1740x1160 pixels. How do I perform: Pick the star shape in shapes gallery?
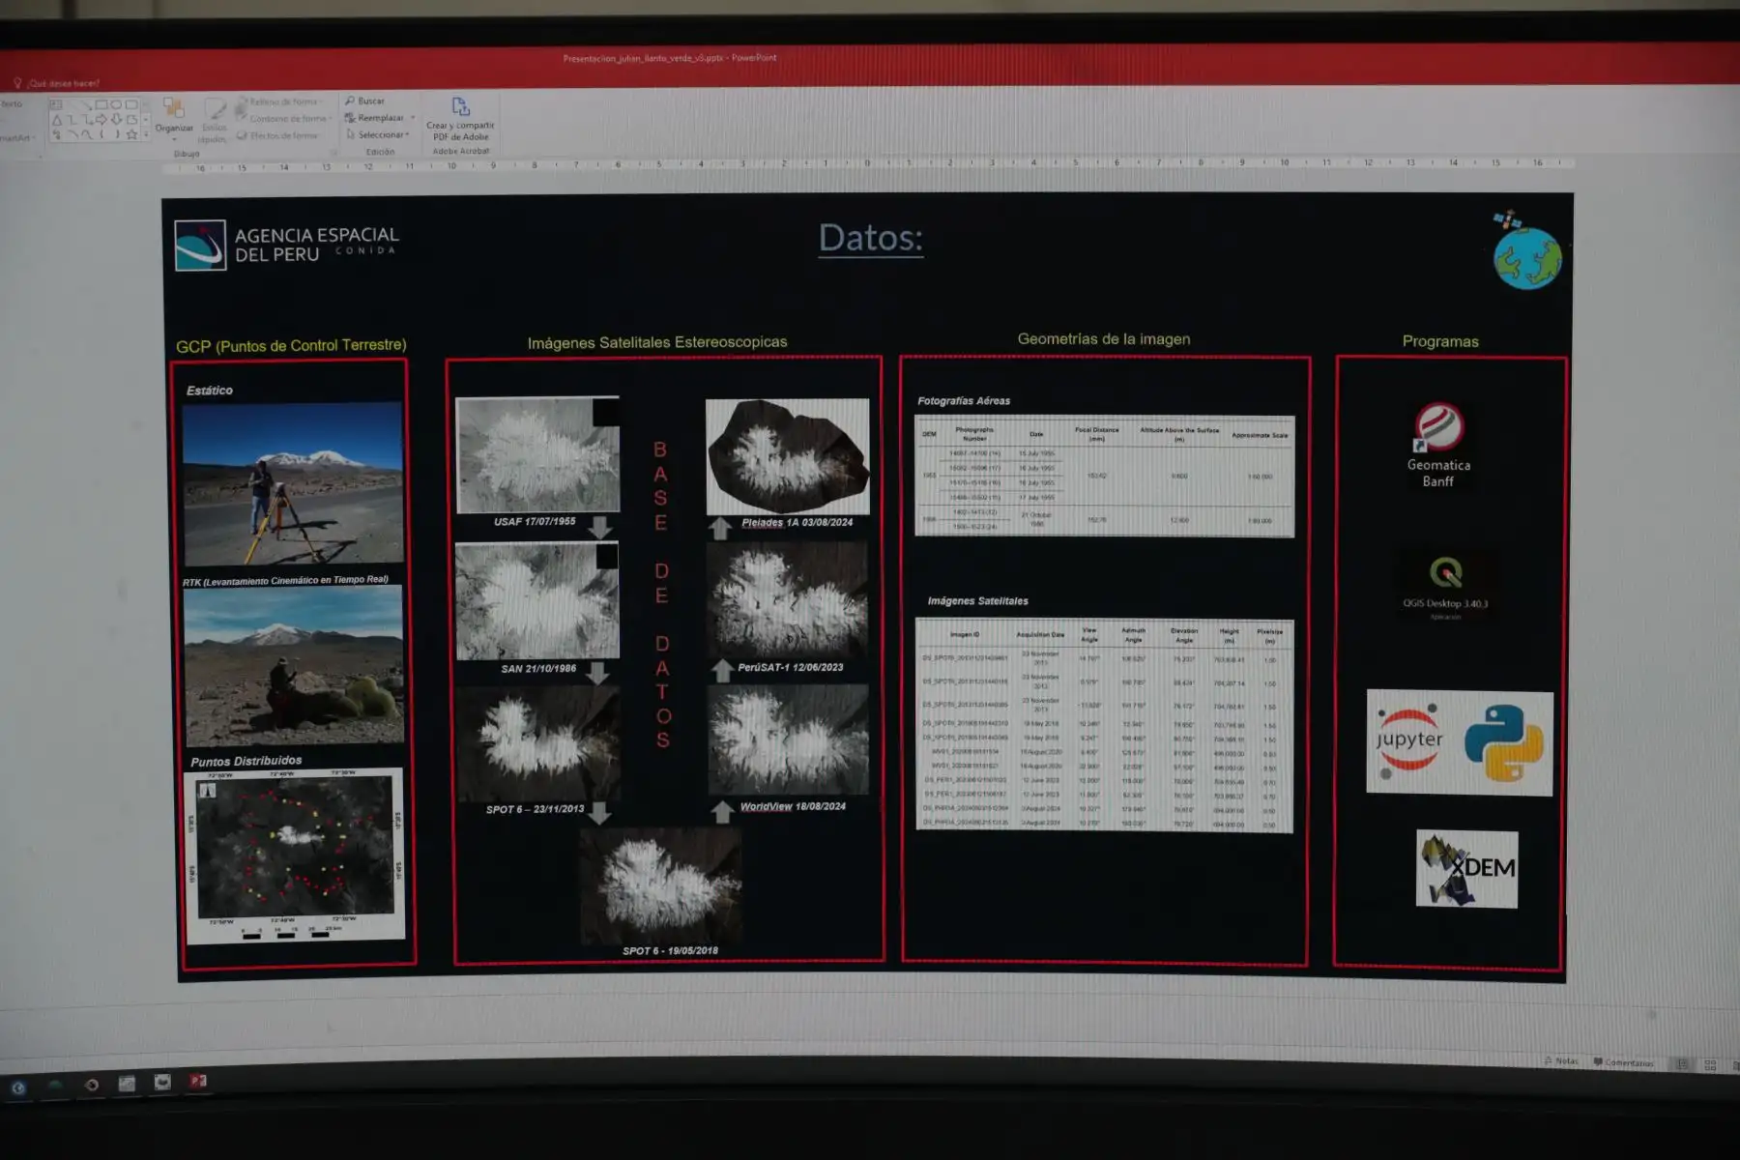131,135
